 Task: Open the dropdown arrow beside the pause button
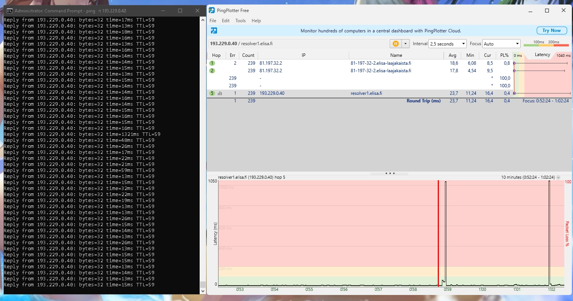pyautogui.click(x=405, y=44)
